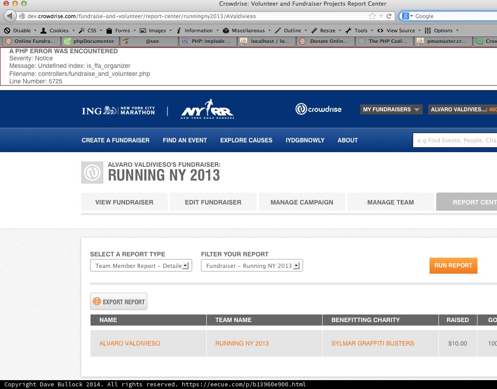Open the Outline developer toolbar menu
This screenshot has width=497, height=389.
291,31
